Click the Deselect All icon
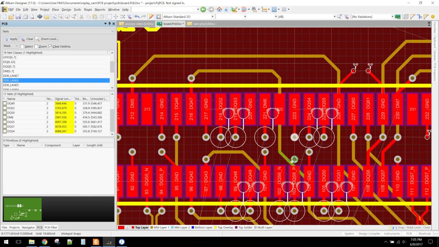This screenshot has width=439, height=247. coord(122,16)
